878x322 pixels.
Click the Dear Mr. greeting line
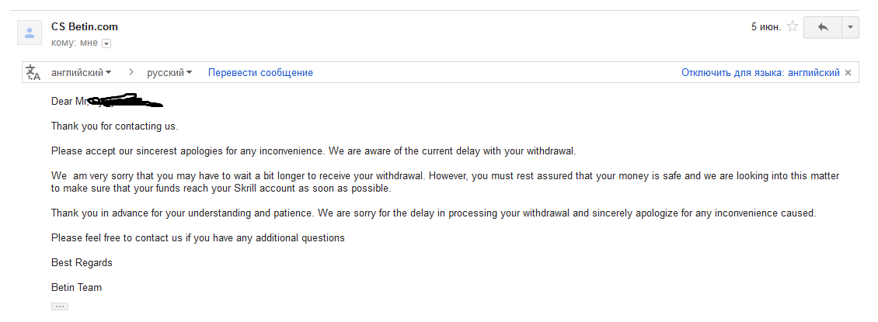[x=107, y=101]
